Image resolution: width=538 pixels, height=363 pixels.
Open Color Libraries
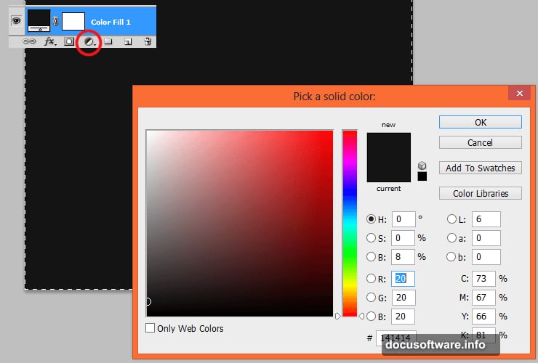click(x=481, y=193)
